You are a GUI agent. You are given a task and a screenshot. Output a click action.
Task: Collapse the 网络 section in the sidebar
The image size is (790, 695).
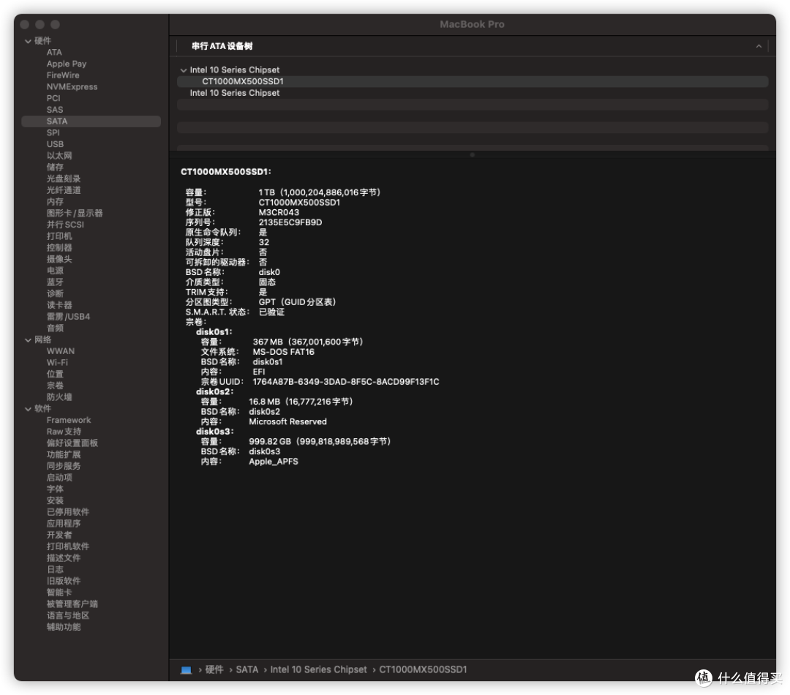(x=28, y=339)
